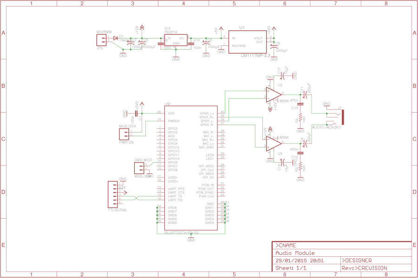Select the R4 10R resistor
This screenshot has height=278, width=418.
[301, 117]
